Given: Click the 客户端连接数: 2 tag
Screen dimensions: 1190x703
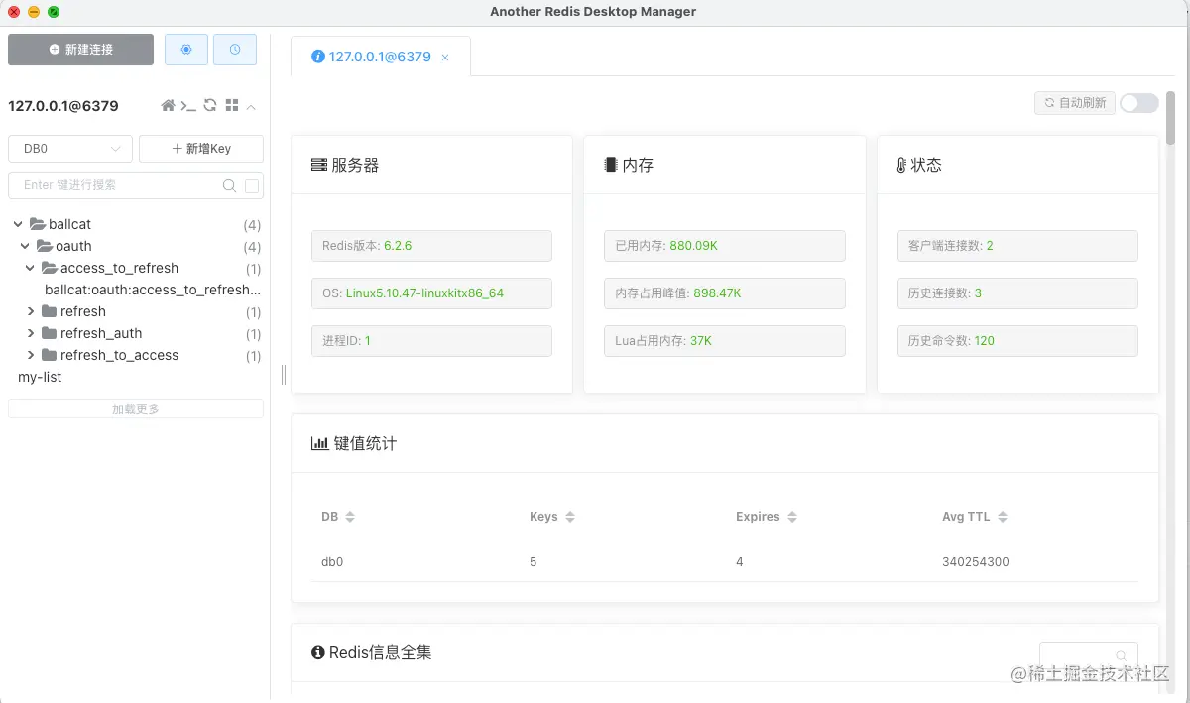Looking at the screenshot, I should click(x=1017, y=246).
